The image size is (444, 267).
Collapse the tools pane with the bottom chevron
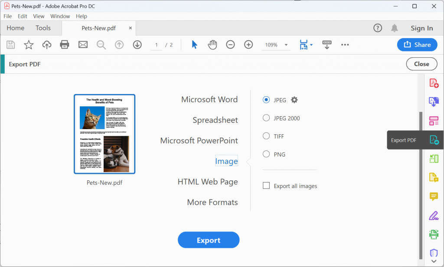pyautogui.click(x=434, y=262)
